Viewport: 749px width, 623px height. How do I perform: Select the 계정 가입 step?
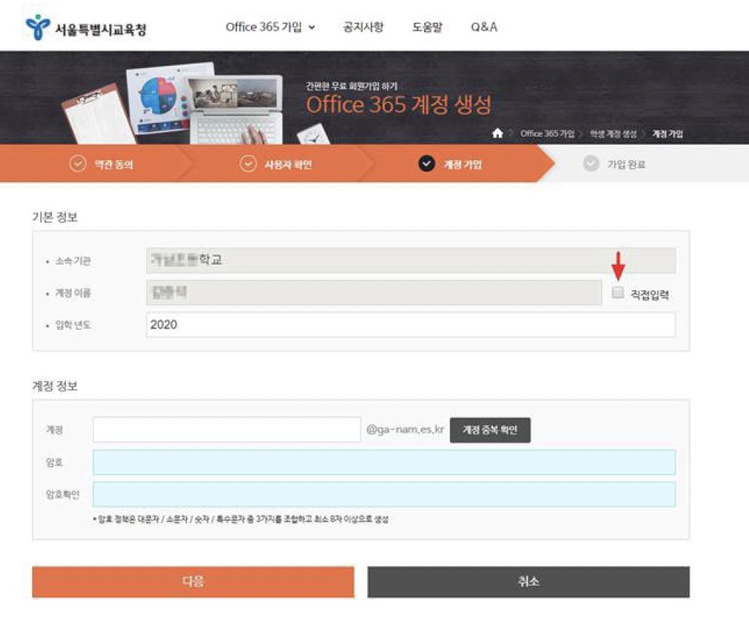pos(450,164)
